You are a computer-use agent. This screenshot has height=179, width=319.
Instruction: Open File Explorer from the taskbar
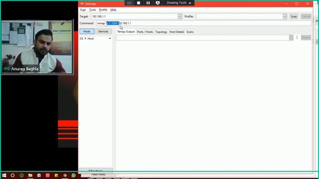coord(30,176)
